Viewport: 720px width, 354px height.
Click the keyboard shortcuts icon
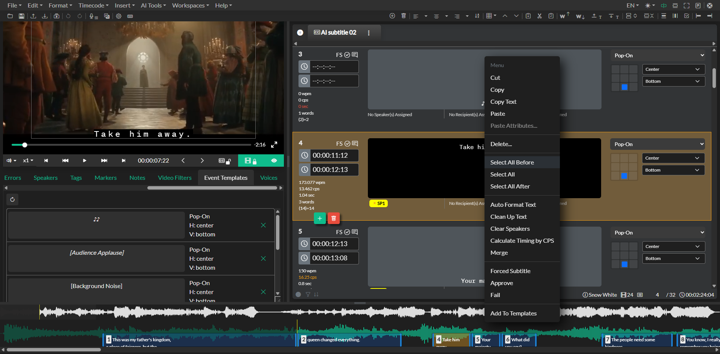[130, 16]
